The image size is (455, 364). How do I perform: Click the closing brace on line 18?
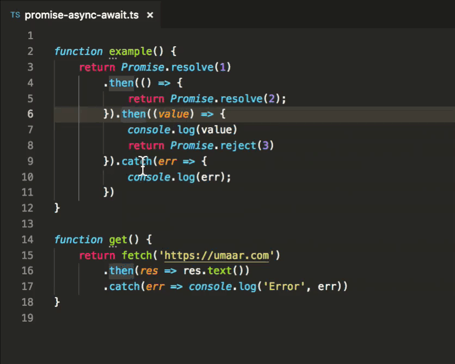click(x=57, y=302)
